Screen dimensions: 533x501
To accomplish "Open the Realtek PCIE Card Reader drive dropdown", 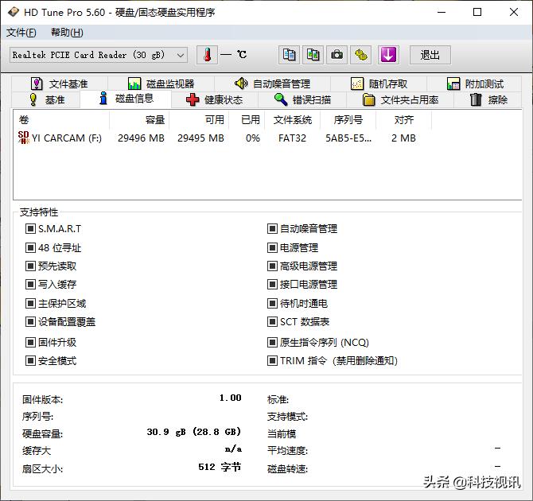I will pos(99,55).
